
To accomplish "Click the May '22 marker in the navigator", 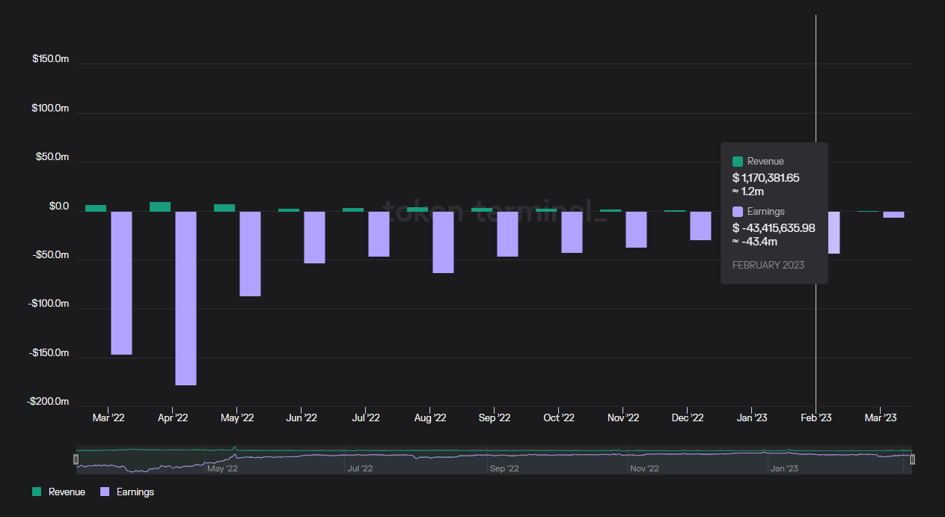I will click(222, 469).
